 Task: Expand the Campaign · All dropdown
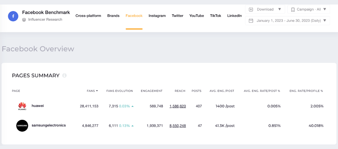coord(309,9)
